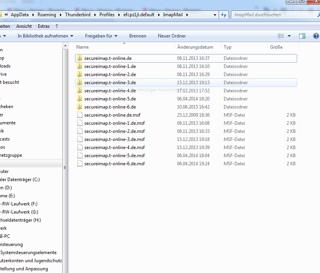This screenshot has height=273, width=320.
Task: Select Wechseldatenträger (H:) in navigation pane
Action: [21, 220]
